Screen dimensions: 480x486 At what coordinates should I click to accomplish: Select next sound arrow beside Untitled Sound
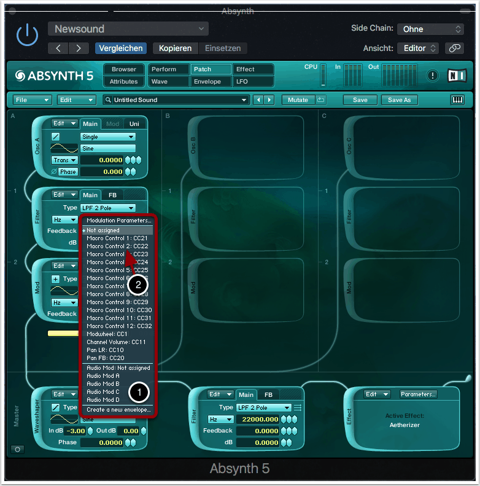coord(269,100)
